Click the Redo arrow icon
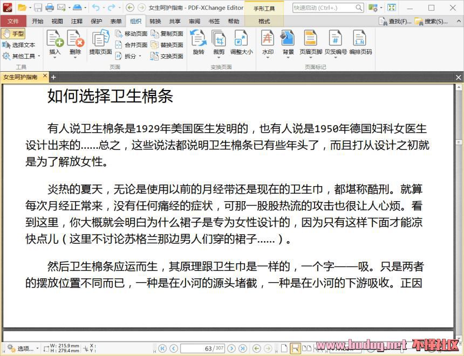Image resolution: width=464 pixels, height=356 pixels. tap(112, 8)
